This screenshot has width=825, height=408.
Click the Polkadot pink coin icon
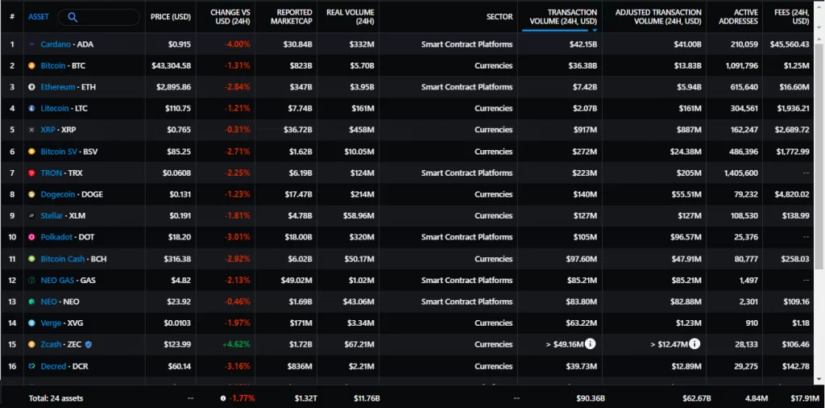click(31, 237)
